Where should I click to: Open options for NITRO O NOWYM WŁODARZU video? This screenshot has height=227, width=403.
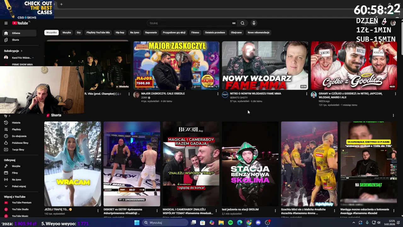tap(306, 94)
